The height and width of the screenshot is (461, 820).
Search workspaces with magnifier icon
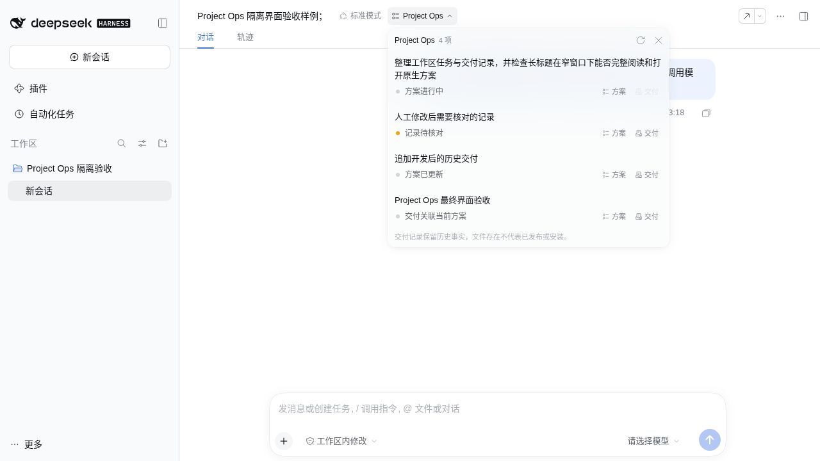click(122, 143)
